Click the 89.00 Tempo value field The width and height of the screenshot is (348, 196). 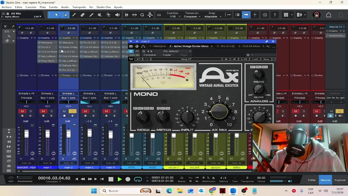pyautogui.click(x=261, y=178)
